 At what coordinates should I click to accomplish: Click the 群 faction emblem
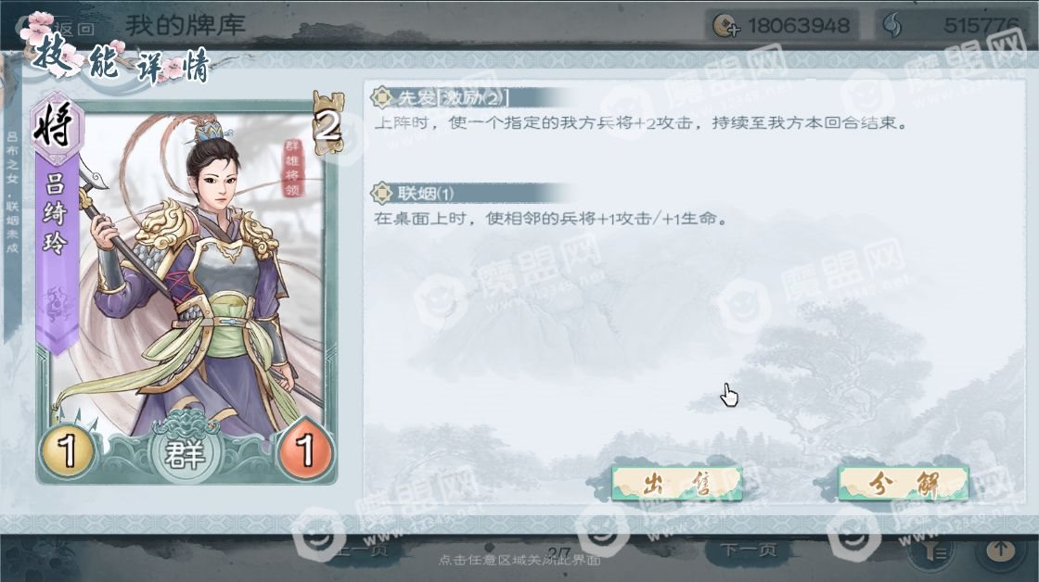click(x=185, y=454)
